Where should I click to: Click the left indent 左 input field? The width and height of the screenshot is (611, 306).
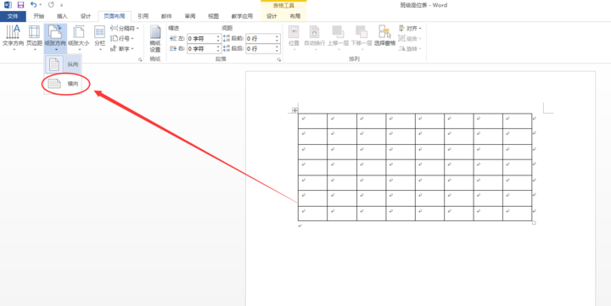click(200, 38)
